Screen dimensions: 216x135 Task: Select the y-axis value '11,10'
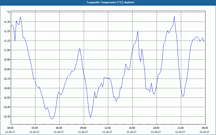pos(7,41)
